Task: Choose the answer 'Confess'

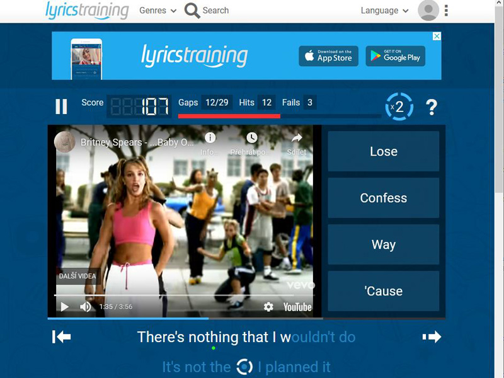Action: [384, 198]
